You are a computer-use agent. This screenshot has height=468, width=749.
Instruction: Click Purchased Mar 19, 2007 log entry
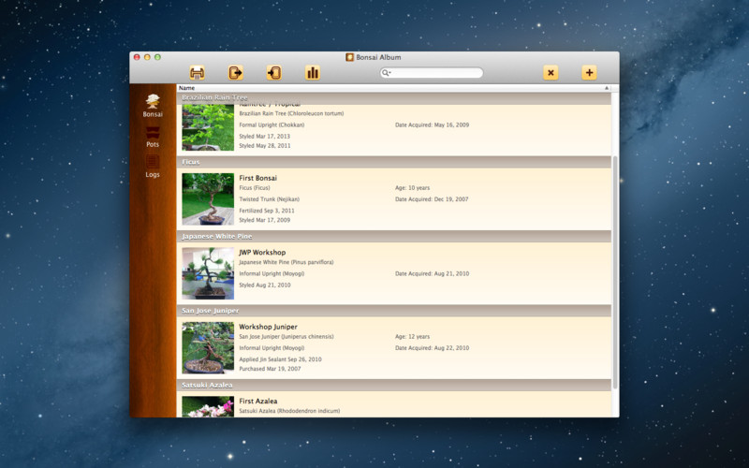point(270,369)
